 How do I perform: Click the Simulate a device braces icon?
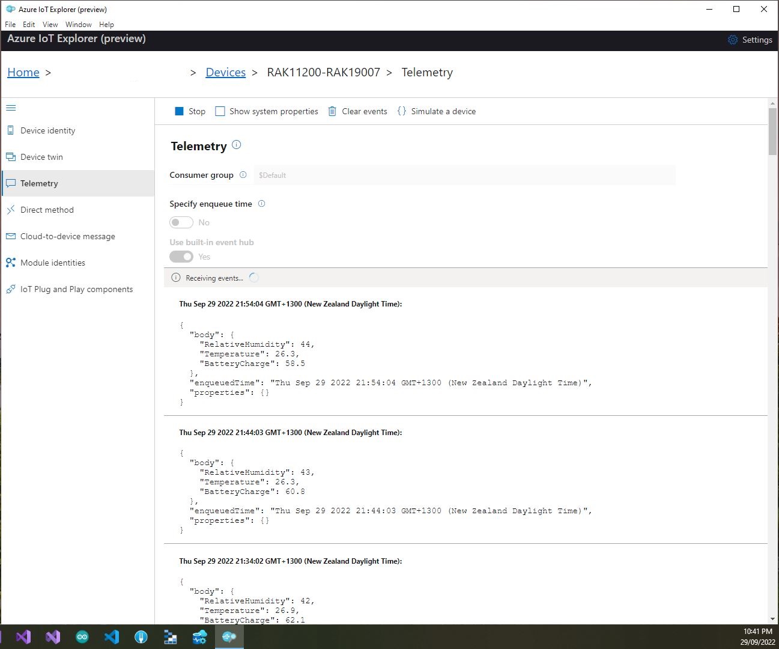tap(402, 111)
